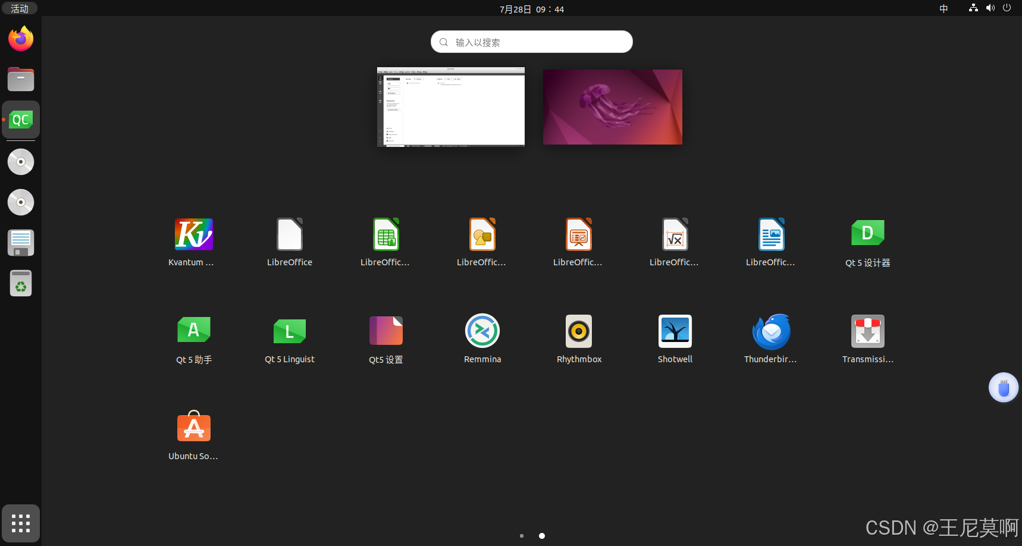
Task: Click the second page indicator dot
Action: coord(542,536)
